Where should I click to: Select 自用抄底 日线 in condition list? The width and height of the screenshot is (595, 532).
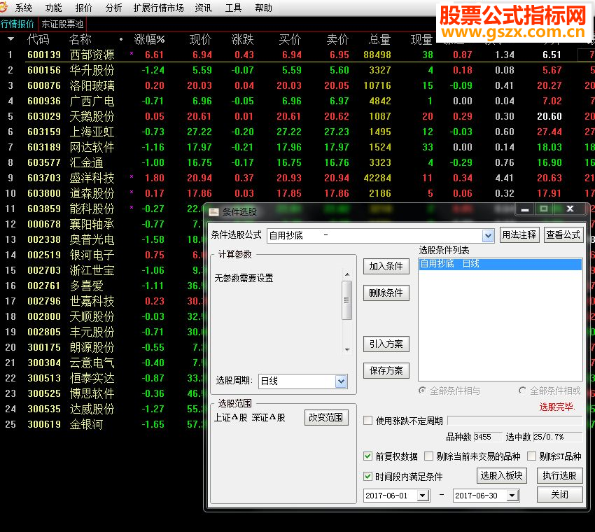tap(500, 264)
